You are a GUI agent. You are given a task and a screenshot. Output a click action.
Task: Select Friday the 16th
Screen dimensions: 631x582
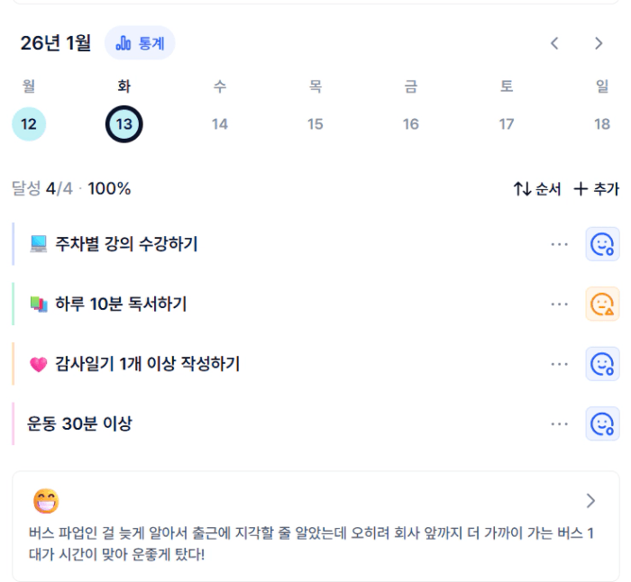click(x=411, y=124)
